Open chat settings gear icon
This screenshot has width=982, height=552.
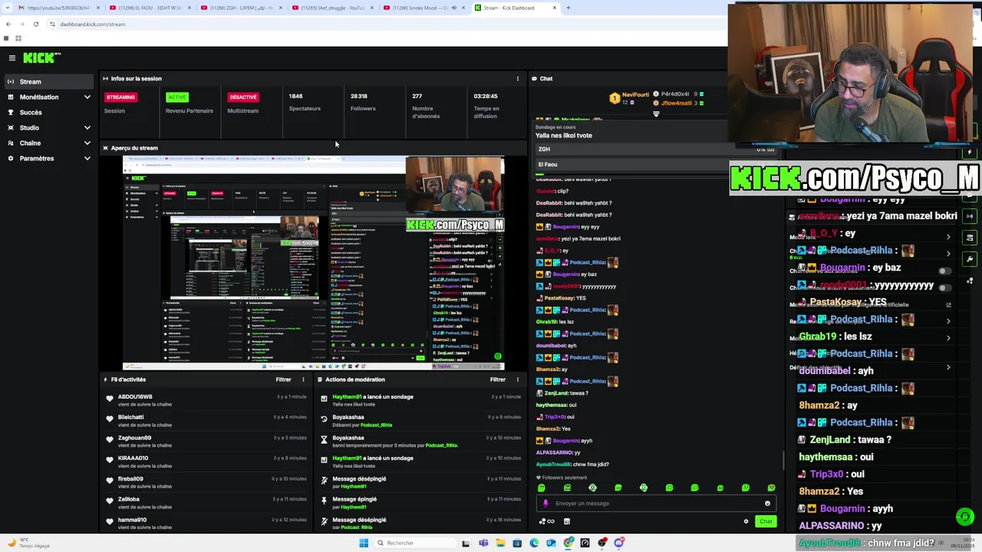[x=746, y=521]
